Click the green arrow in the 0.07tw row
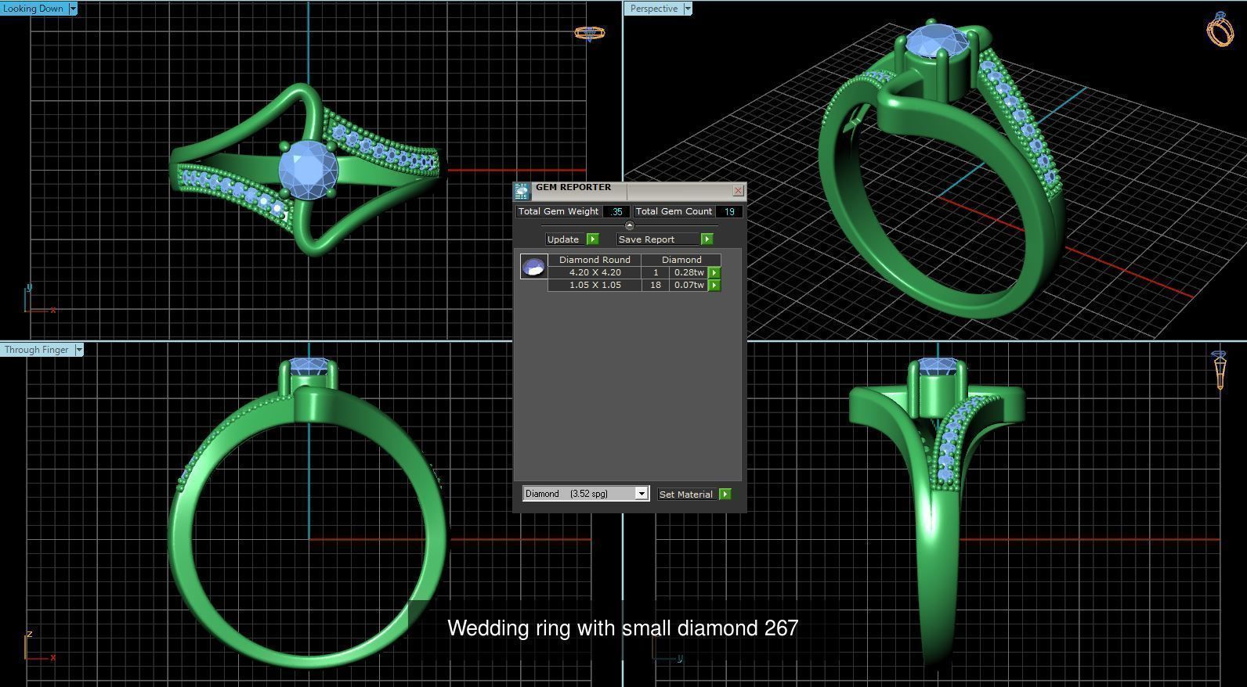The image size is (1247, 687). point(714,286)
